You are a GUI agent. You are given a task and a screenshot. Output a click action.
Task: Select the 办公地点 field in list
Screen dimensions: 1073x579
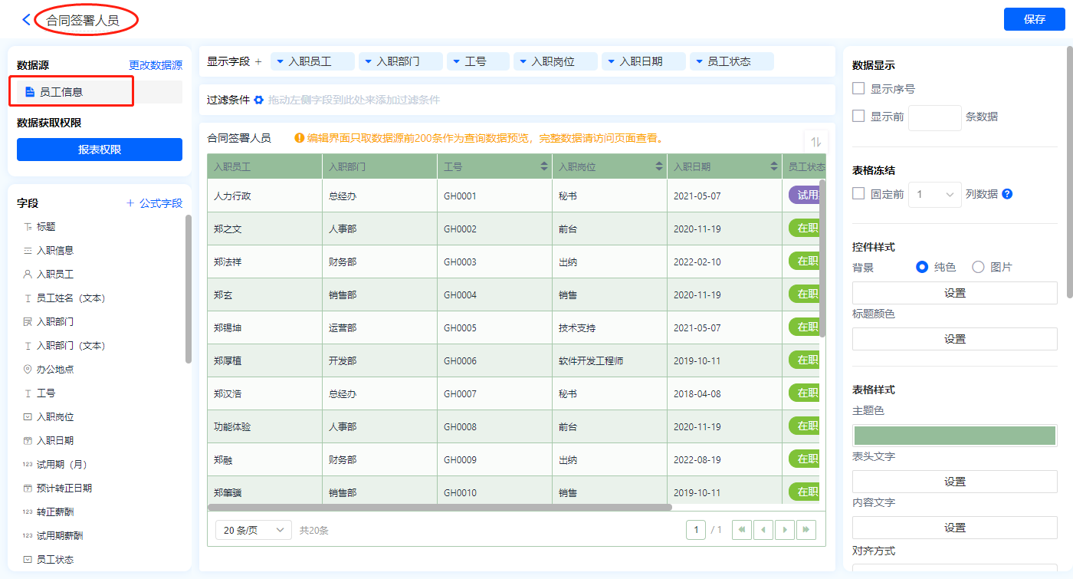pyautogui.click(x=55, y=370)
